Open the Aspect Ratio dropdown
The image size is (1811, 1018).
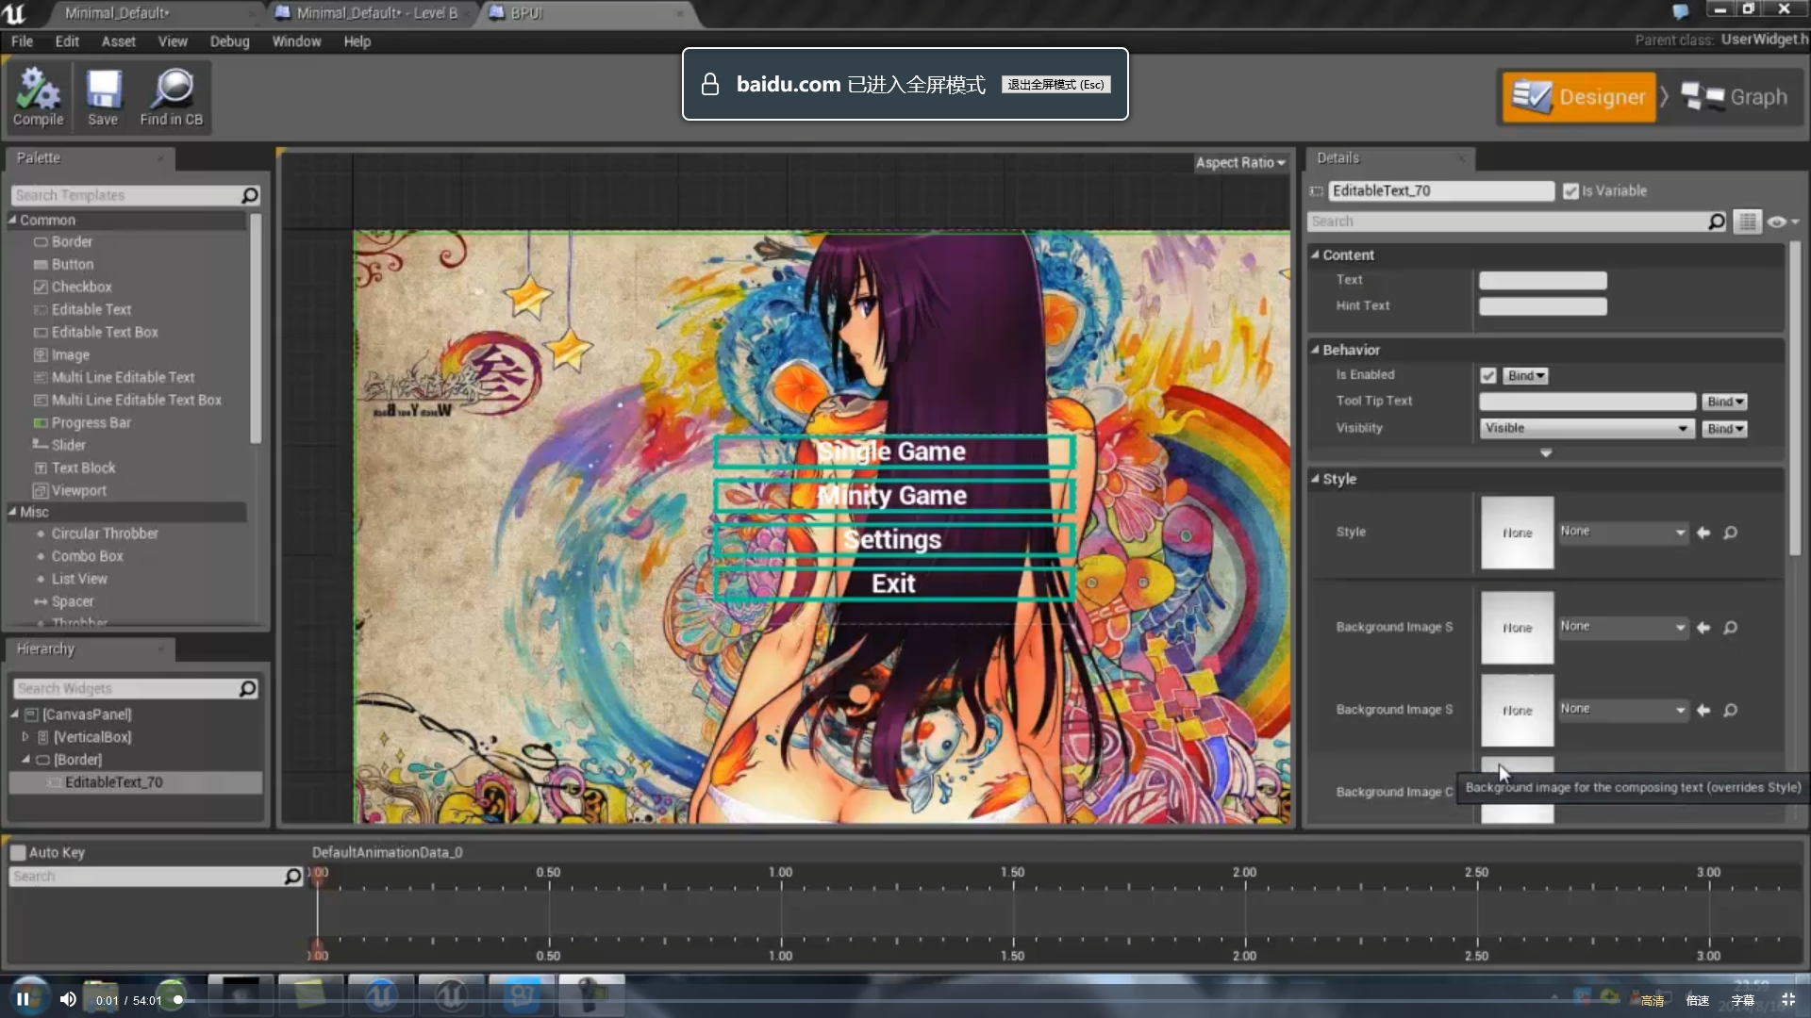[1240, 163]
